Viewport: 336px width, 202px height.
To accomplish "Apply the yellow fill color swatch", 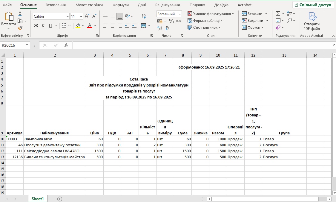I will click(78, 26).
